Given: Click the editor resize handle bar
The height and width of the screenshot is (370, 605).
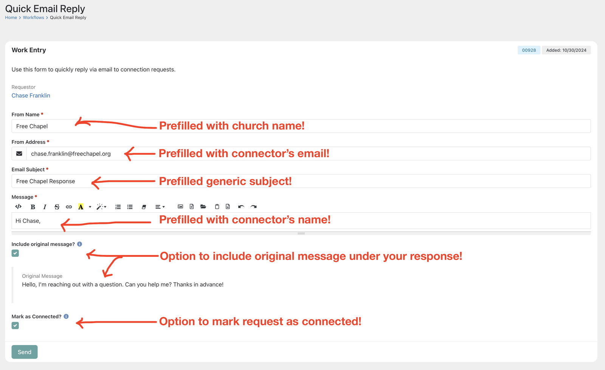Looking at the screenshot, I should [301, 233].
